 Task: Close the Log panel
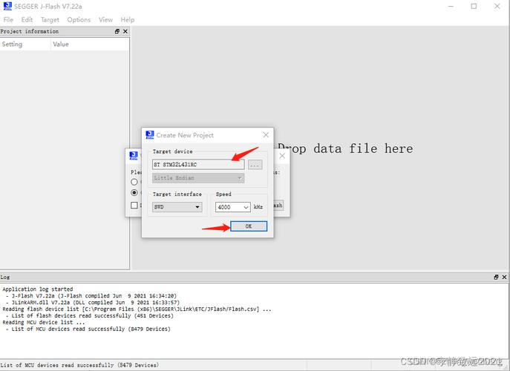click(504, 277)
